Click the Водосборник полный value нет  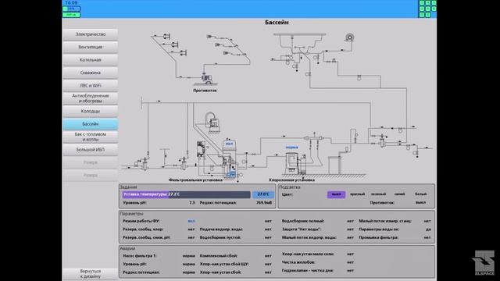(350, 221)
